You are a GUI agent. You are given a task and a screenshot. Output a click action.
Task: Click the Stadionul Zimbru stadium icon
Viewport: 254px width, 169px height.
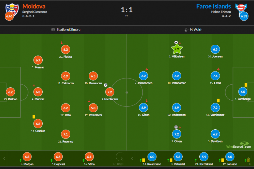click(x=53, y=29)
